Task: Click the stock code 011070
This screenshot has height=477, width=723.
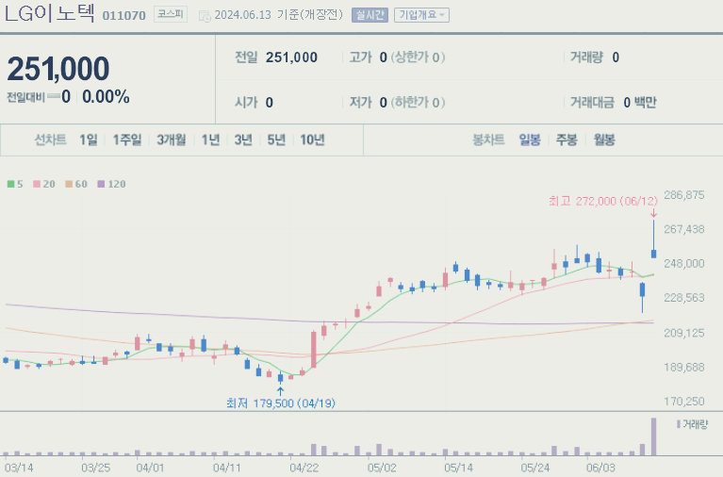Action: point(124,16)
